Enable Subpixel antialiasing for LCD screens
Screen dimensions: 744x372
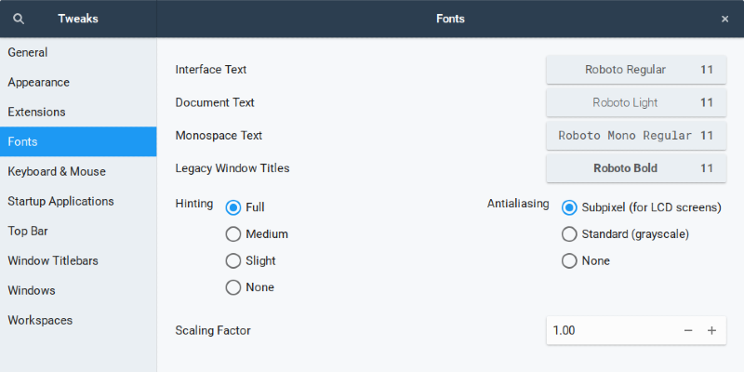[569, 207]
